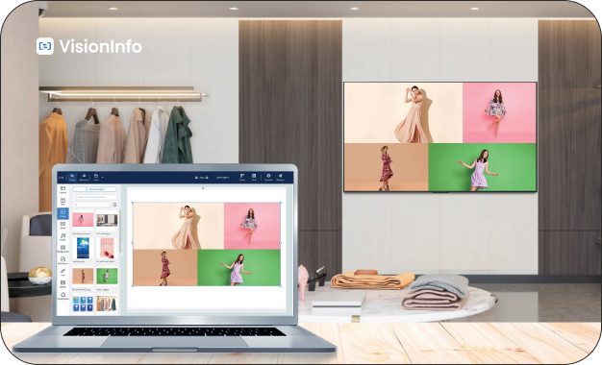
Task: Select the Text tool in left sidebar
Action: (63, 202)
